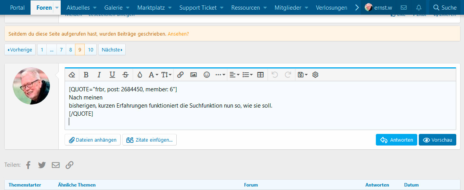Expand the Marktplatz dropdown arrow
Viewport: 464px width, 190px height.
pyautogui.click(x=169, y=7)
